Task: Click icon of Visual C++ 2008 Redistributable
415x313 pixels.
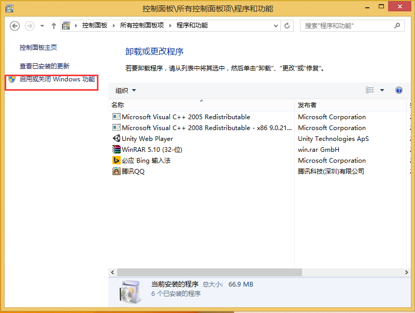Action: pos(116,127)
